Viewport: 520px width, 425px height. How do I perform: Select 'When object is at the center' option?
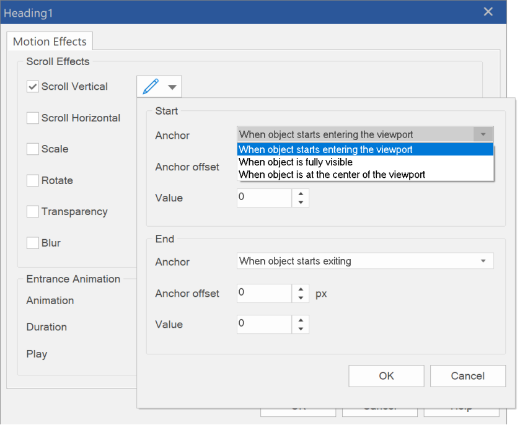(x=365, y=175)
